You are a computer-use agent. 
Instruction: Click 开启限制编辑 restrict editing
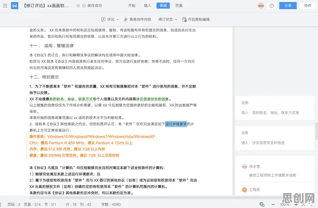pos(196,19)
